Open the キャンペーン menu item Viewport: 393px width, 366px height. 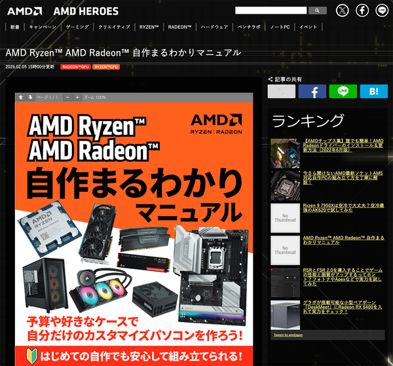pos(43,27)
